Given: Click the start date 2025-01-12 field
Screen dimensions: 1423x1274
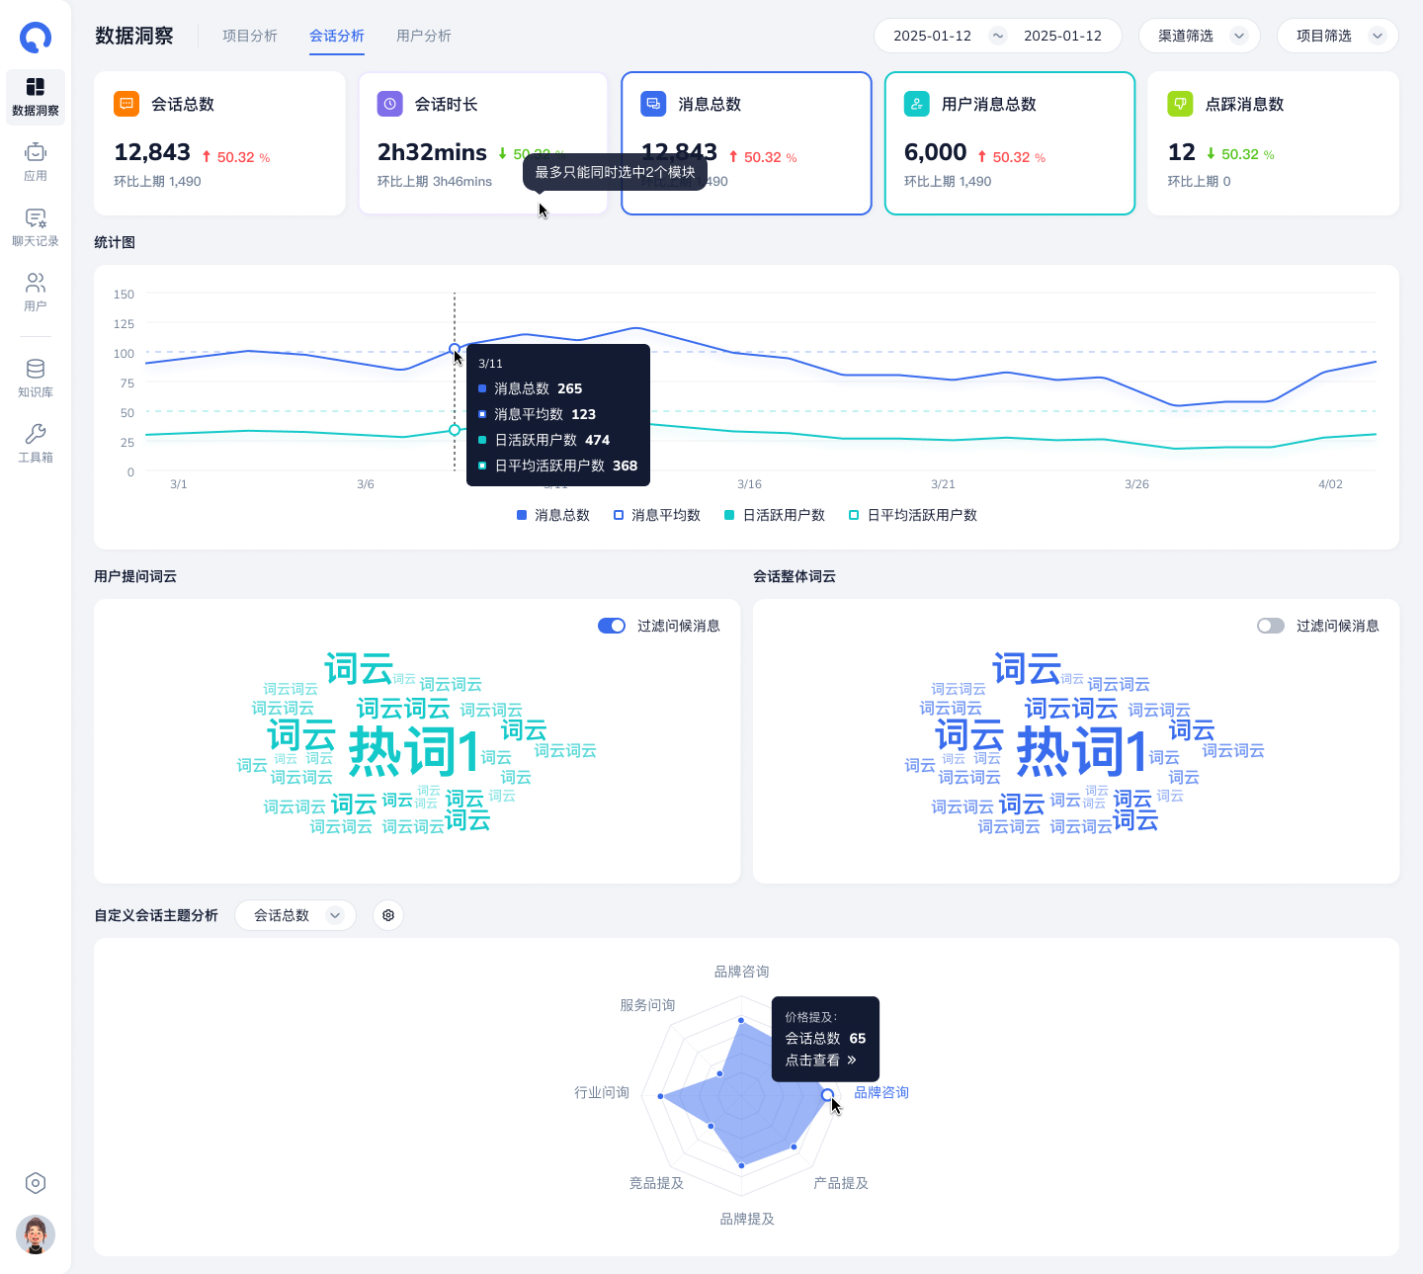Looking at the screenshot, I should pyautogui.click(x=932, y=36).
